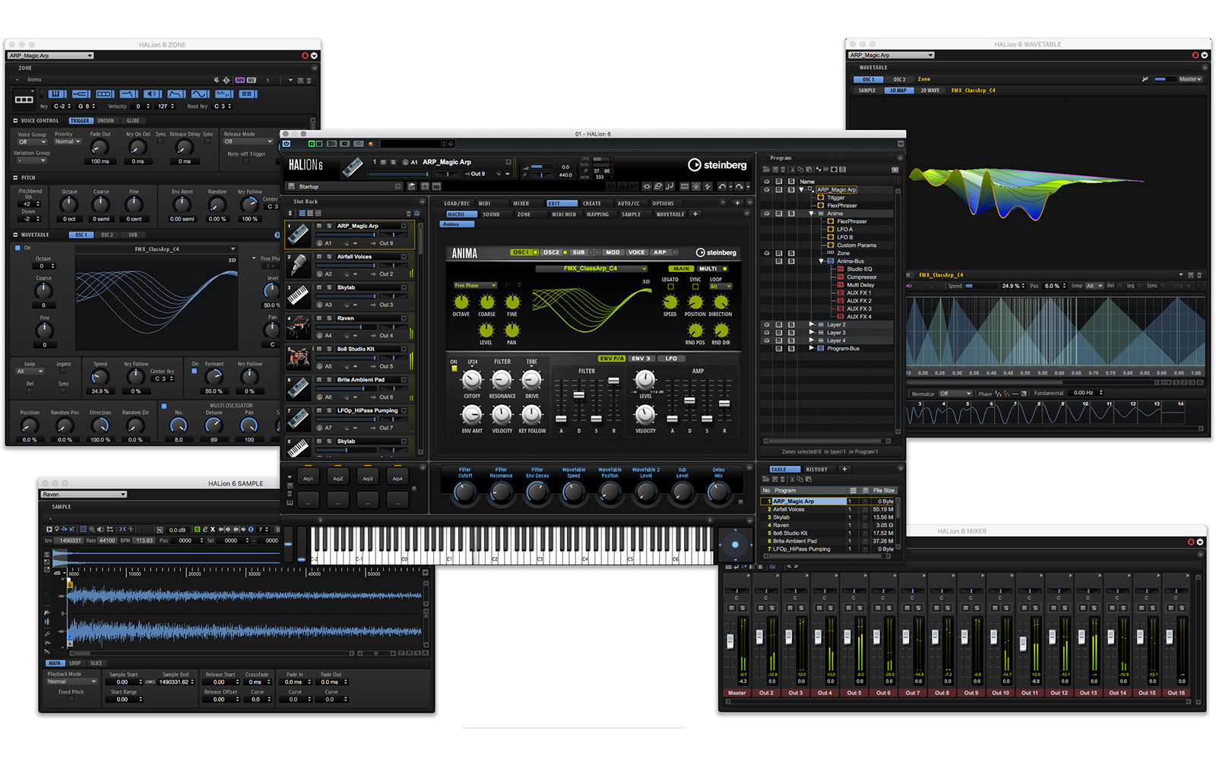Image resolution: width=1216 pixels, height=765 pixels.
Task: Click the microphone icon of Airfall Voices slot
Action: pyautogui.click(x=298, y=265)
